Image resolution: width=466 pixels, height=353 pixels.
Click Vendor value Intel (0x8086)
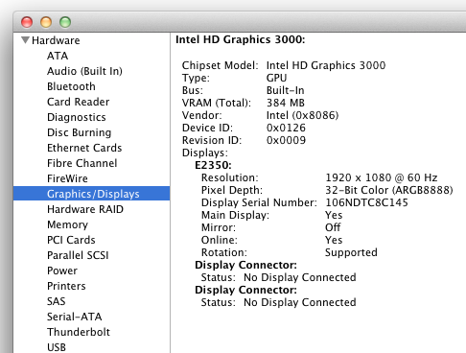[x=303, y=115]
